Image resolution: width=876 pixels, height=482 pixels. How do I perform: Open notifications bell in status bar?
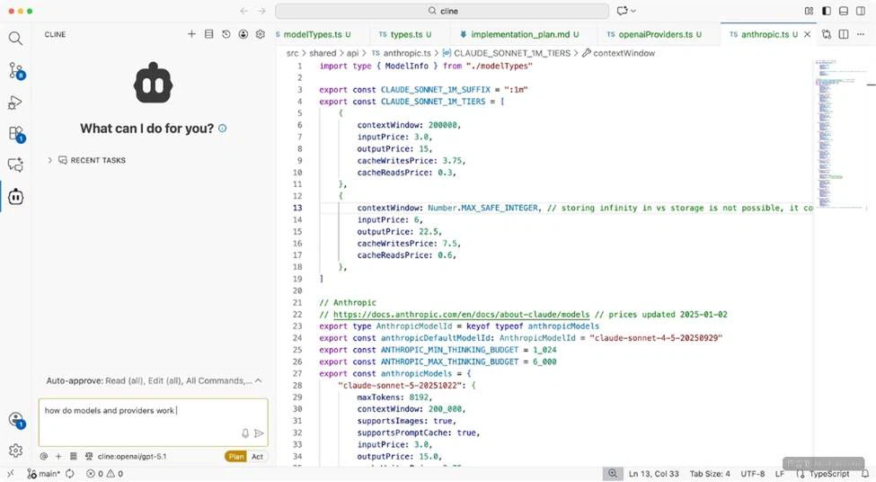click(865, 474)
